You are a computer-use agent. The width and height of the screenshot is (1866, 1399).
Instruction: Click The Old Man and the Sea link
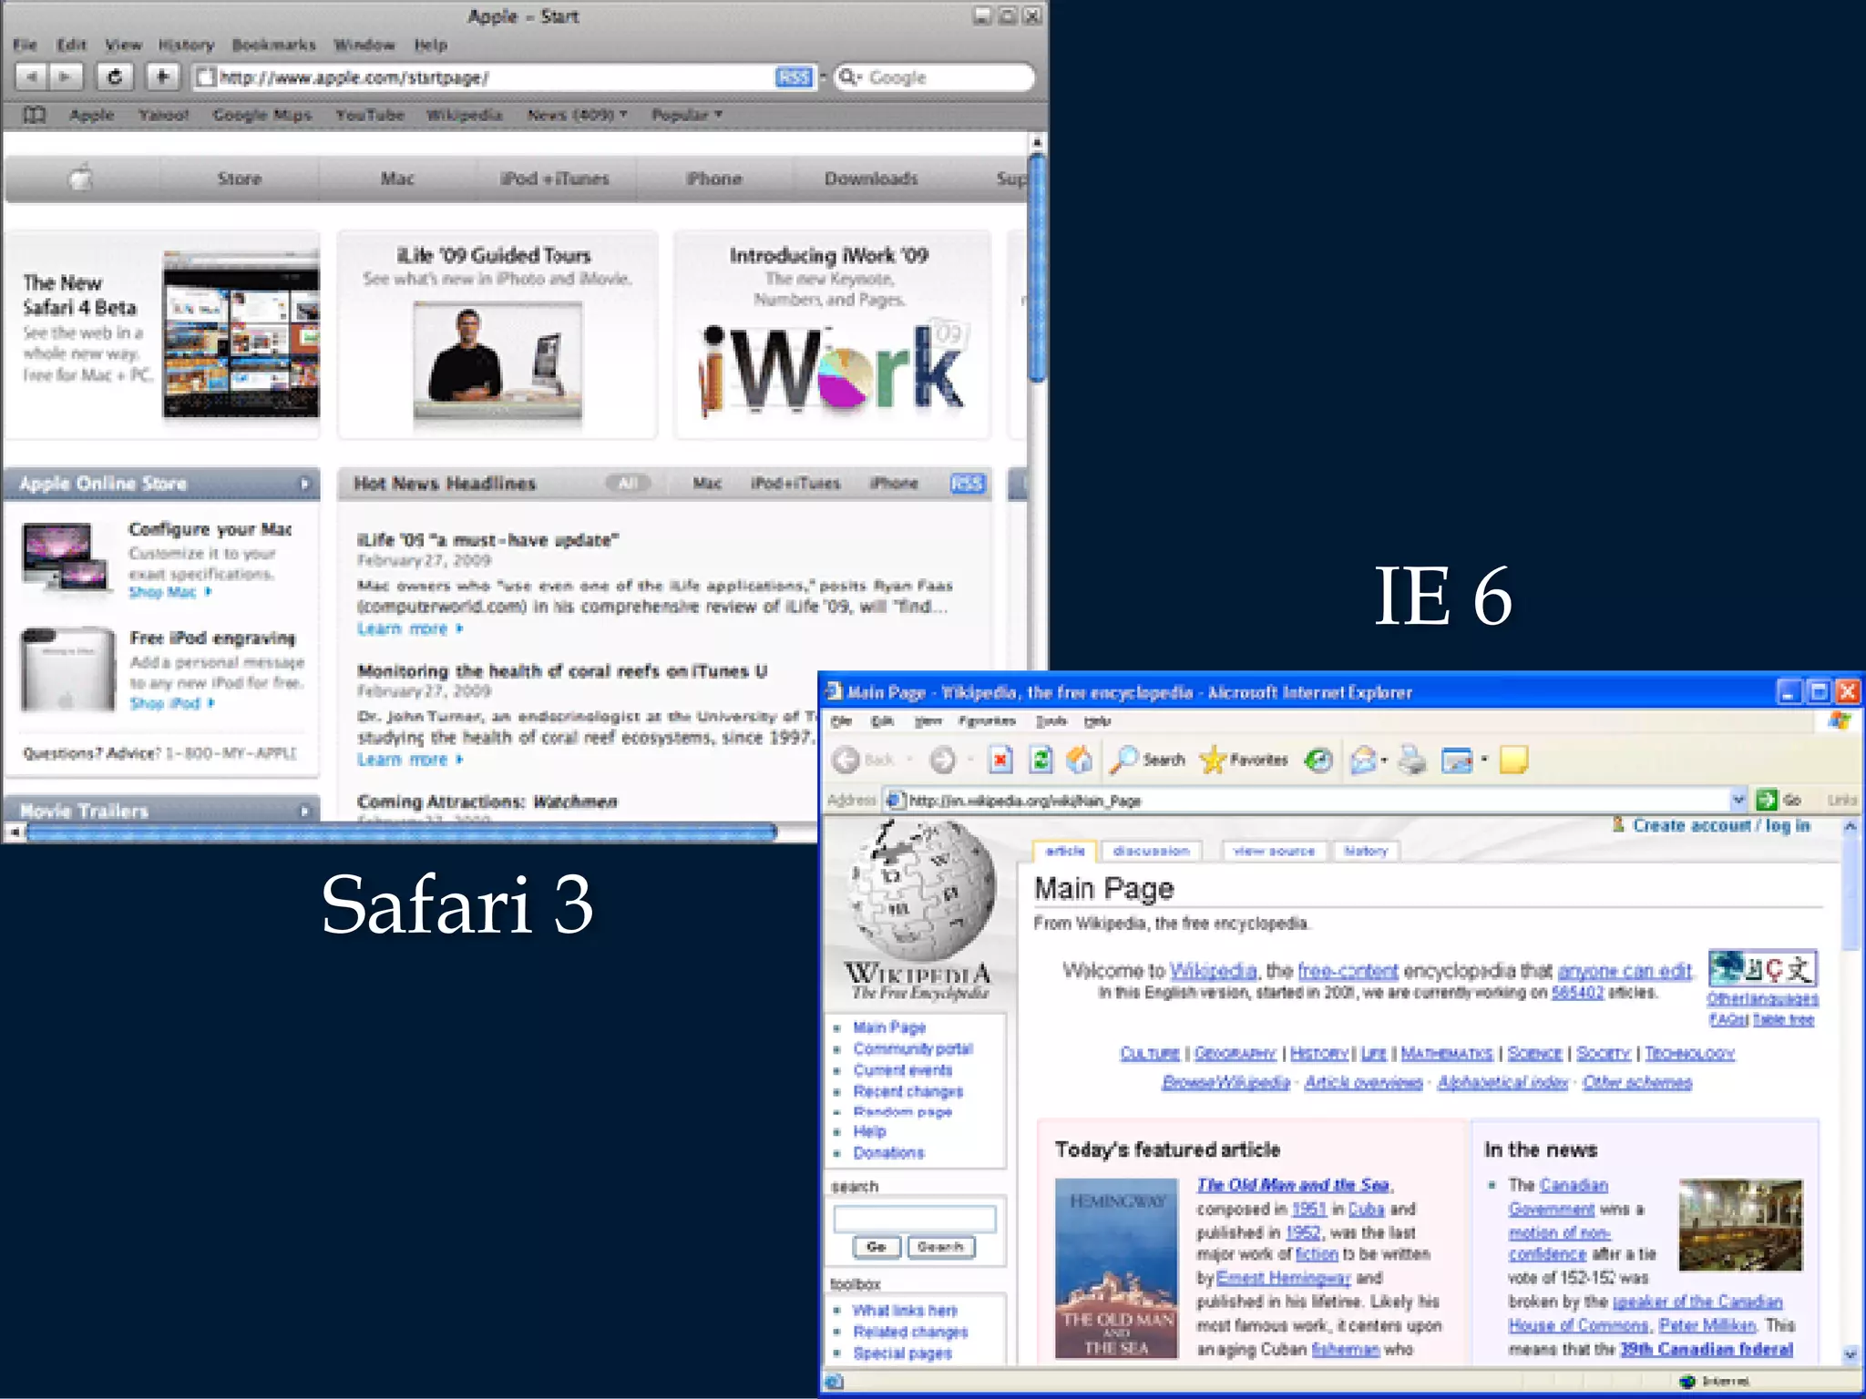tap(1292, 1185)
